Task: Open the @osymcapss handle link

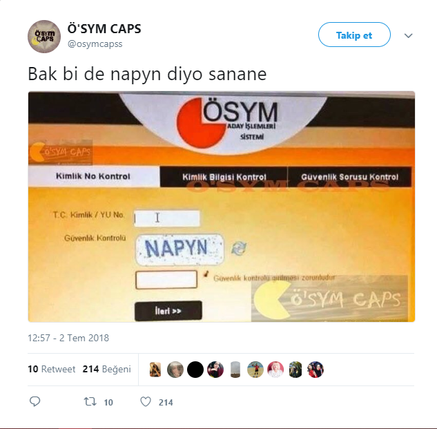Action: click(95, 44)
